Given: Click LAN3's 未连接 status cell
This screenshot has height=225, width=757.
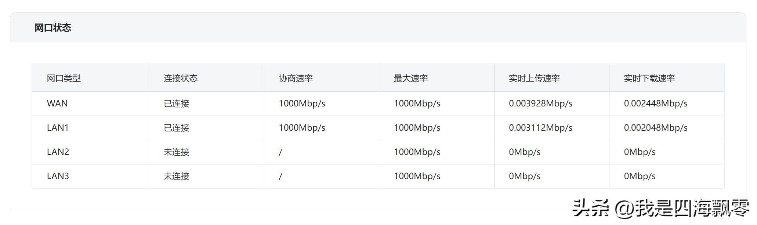Looking at the screenshot, I should pos(176,176).
